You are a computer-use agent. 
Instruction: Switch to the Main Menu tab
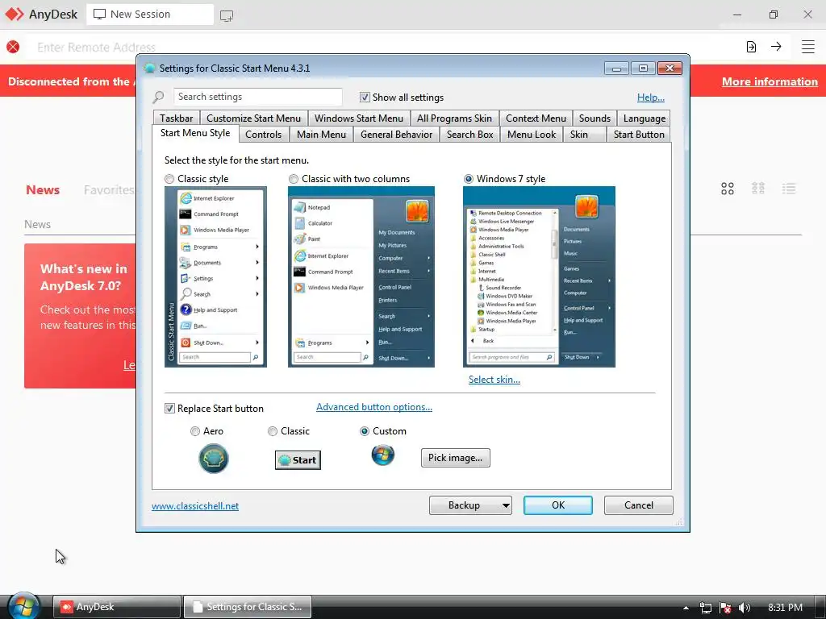321,135
